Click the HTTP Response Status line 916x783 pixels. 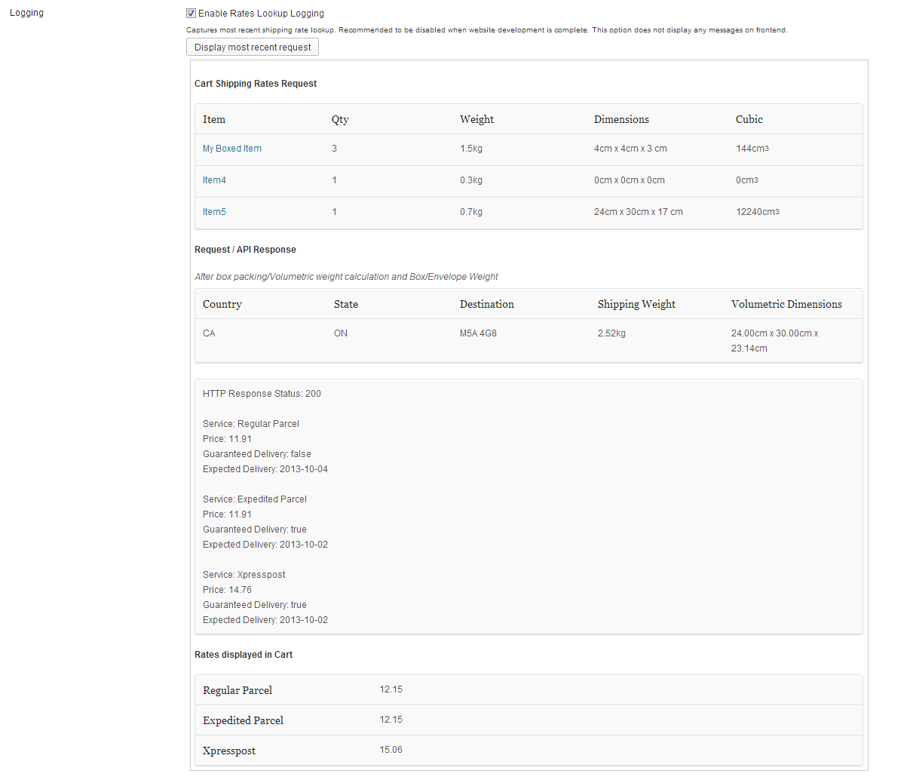pyautogui.click(x=262, y=394)
